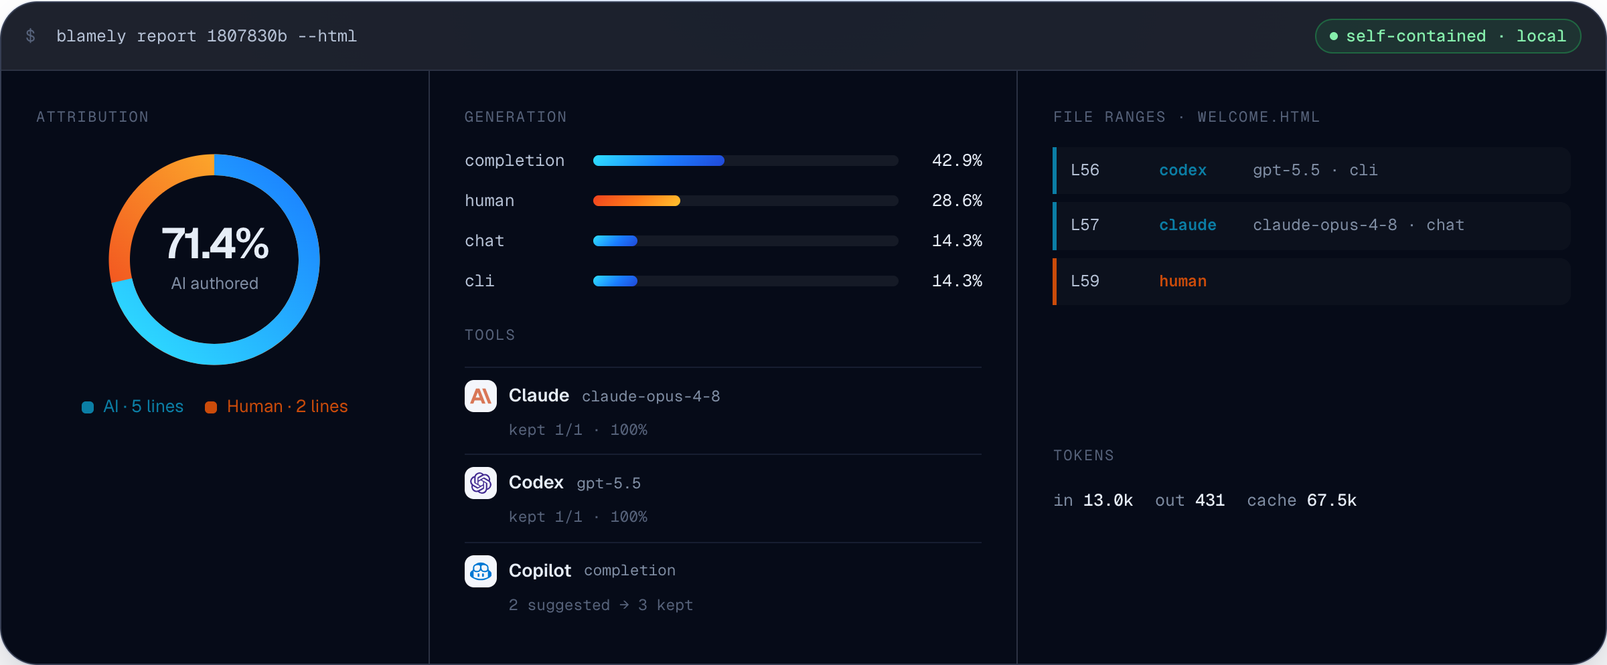Select the L57 claude file range row
1607x665 pixels.
point(1312,226)
